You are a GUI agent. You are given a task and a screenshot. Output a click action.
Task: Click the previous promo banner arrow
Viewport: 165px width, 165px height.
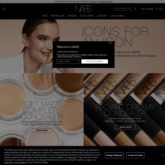6,1
